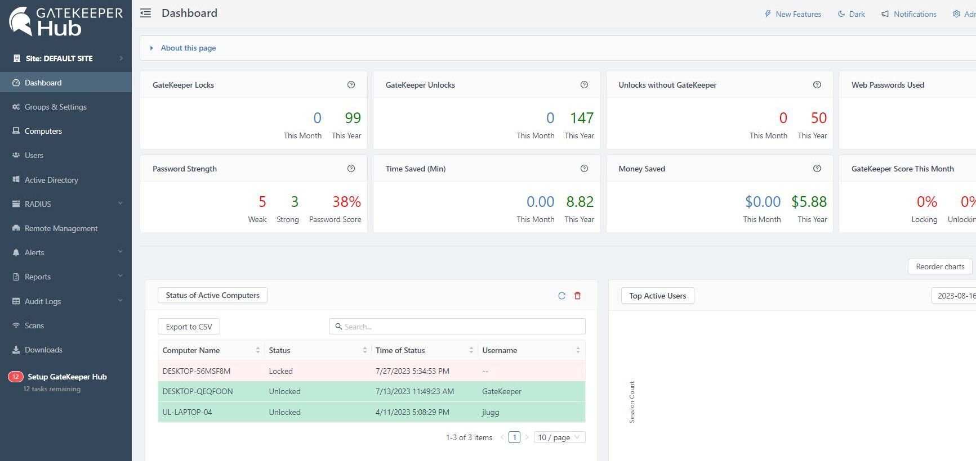Go to Active Directory in the sidebar
This screenshot has width=976, height=461.
point(51,180)
